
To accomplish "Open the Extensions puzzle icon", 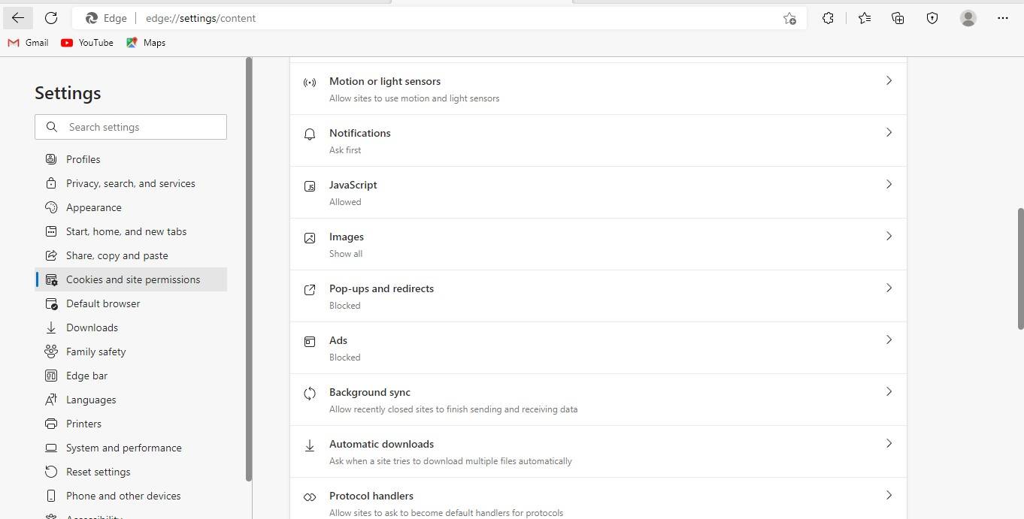I will point(828,18).
